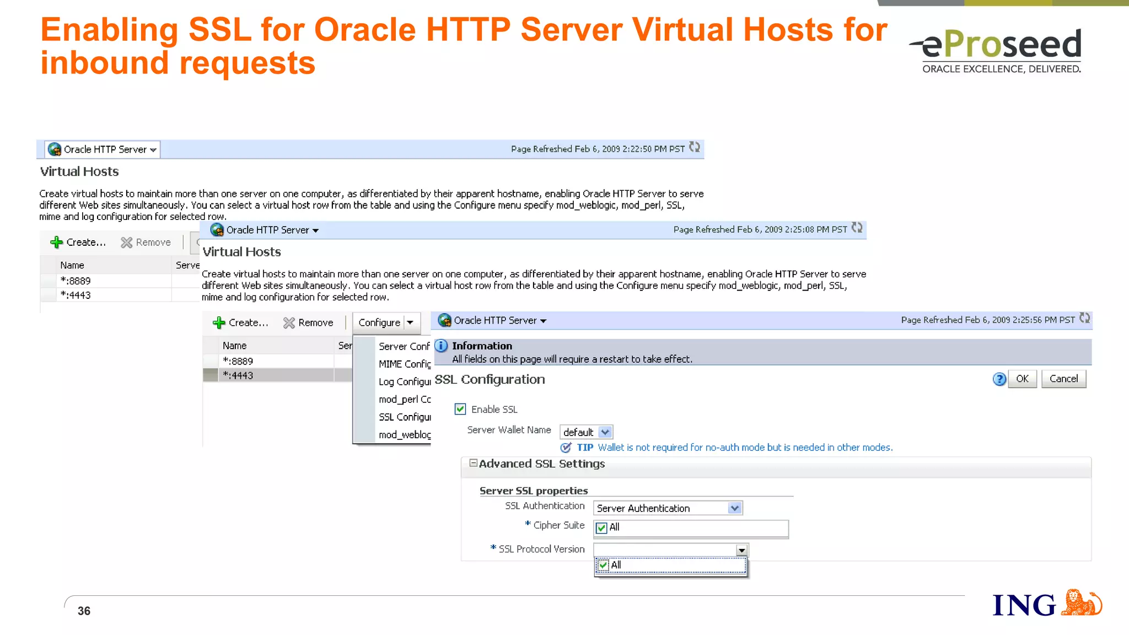Screen dimensions: 1129x635
Task: Choose Server Configuration from the Configure menu
Action: [404, 346]
